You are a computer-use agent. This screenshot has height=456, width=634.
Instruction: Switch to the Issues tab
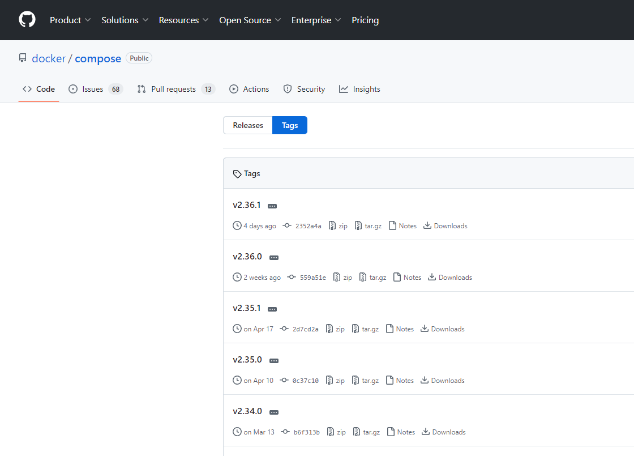(96, 89)
